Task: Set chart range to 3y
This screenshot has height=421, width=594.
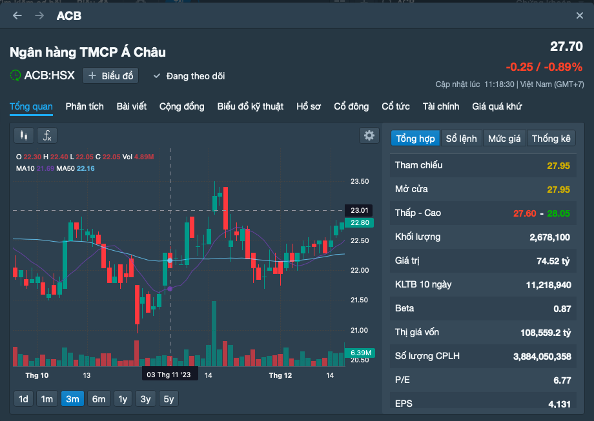Action: click(145, 399)
